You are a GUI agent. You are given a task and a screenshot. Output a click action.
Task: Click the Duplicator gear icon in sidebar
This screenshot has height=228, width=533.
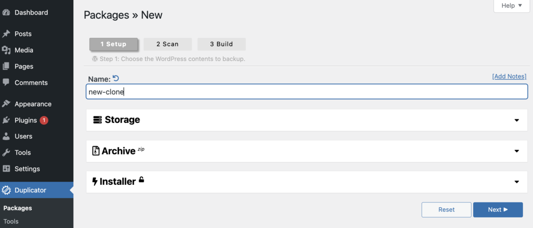(x=6, y=190)
